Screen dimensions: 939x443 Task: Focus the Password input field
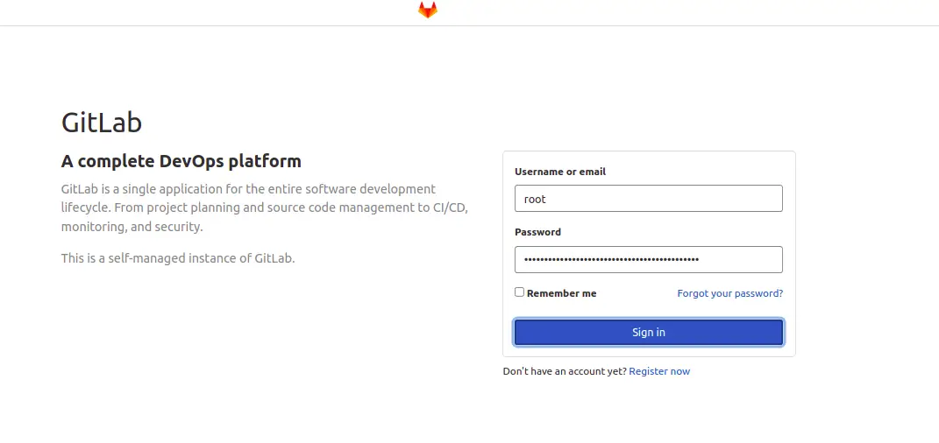(649, 259)
